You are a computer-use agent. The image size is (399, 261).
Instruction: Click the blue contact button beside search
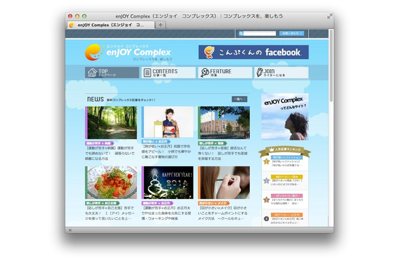pyautogui.click(x=291, y=33)
